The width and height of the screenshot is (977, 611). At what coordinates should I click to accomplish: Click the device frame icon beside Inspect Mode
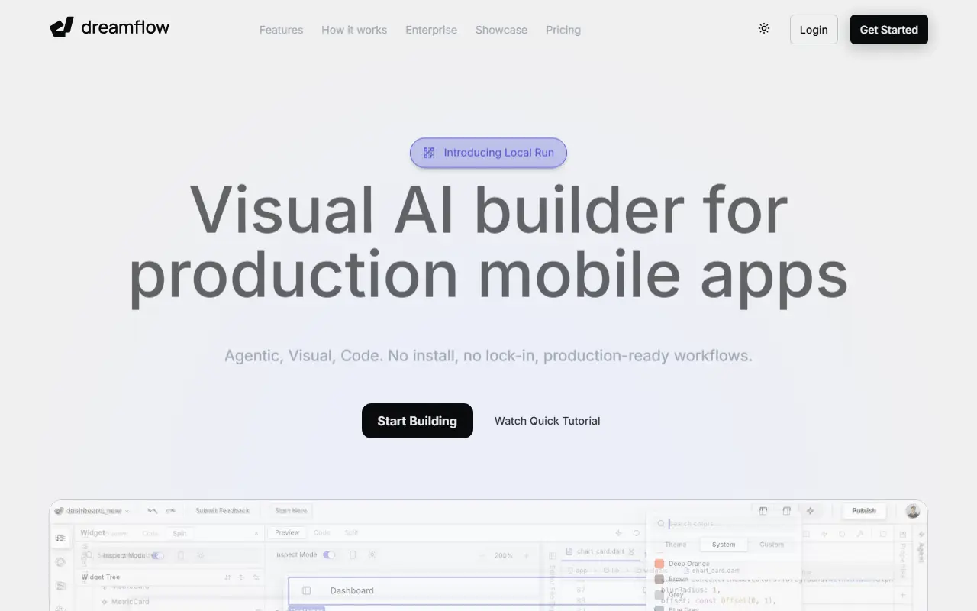353,554
